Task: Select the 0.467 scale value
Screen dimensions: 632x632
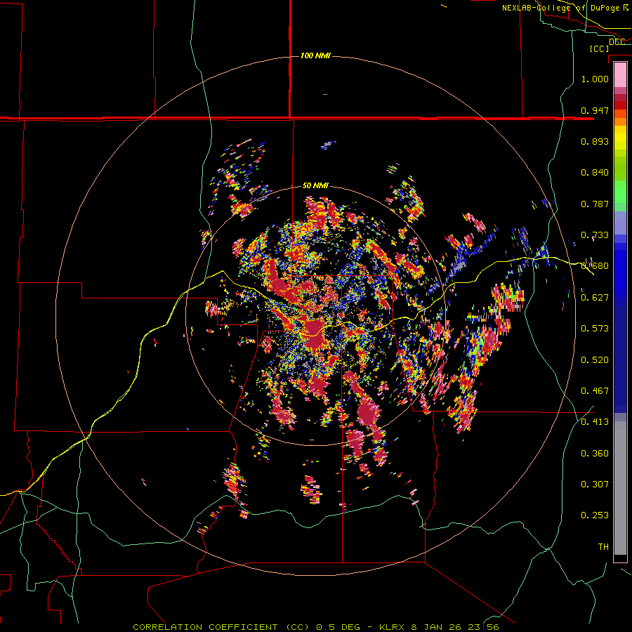Action: (595, 391)
